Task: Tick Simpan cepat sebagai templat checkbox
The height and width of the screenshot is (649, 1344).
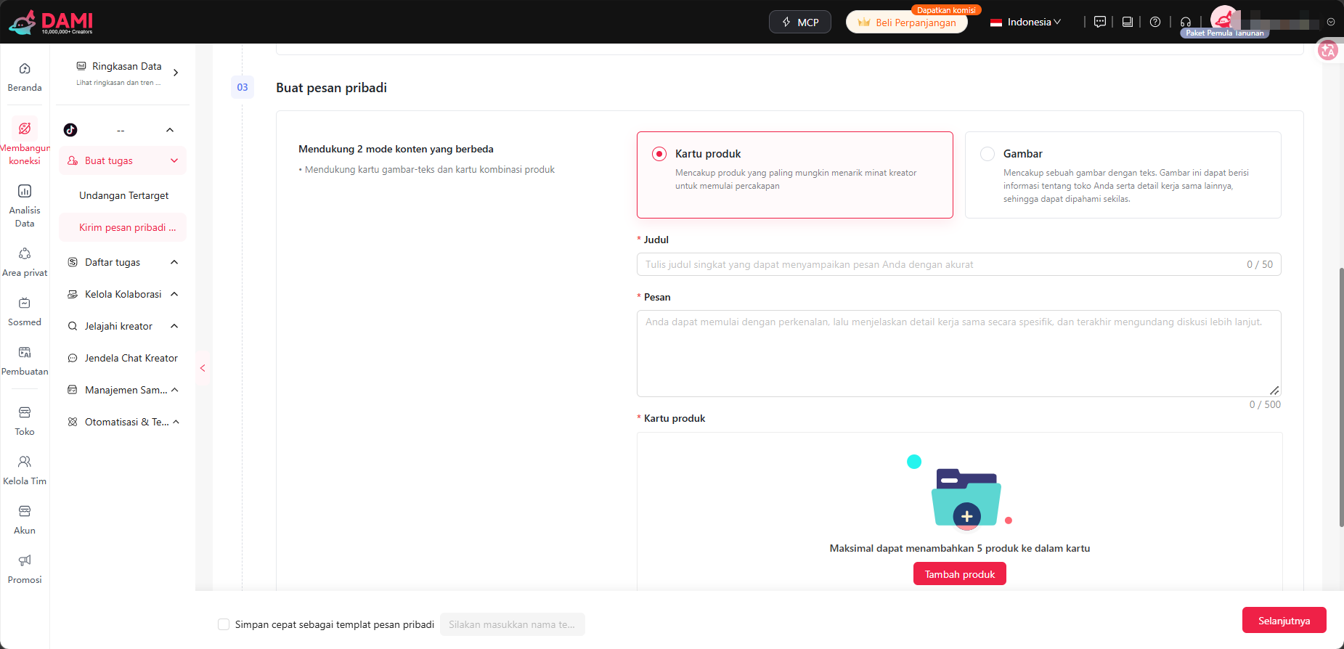Action: coord(224,624)
